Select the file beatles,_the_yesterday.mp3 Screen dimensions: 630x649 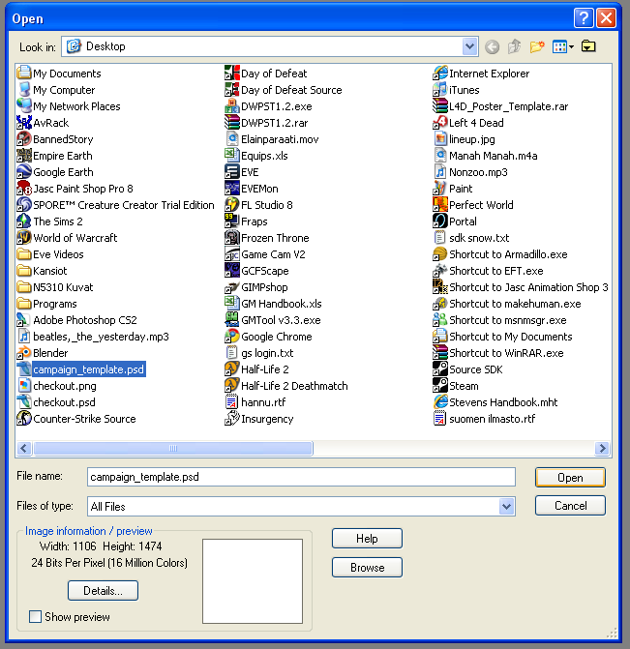point(93,337)
